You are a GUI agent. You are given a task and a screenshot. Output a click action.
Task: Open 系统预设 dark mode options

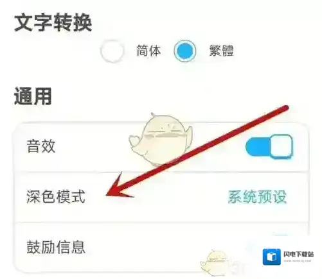point(257,197)
